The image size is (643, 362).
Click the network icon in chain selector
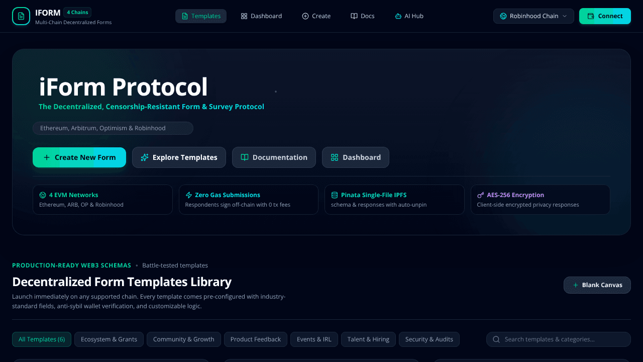503,16
